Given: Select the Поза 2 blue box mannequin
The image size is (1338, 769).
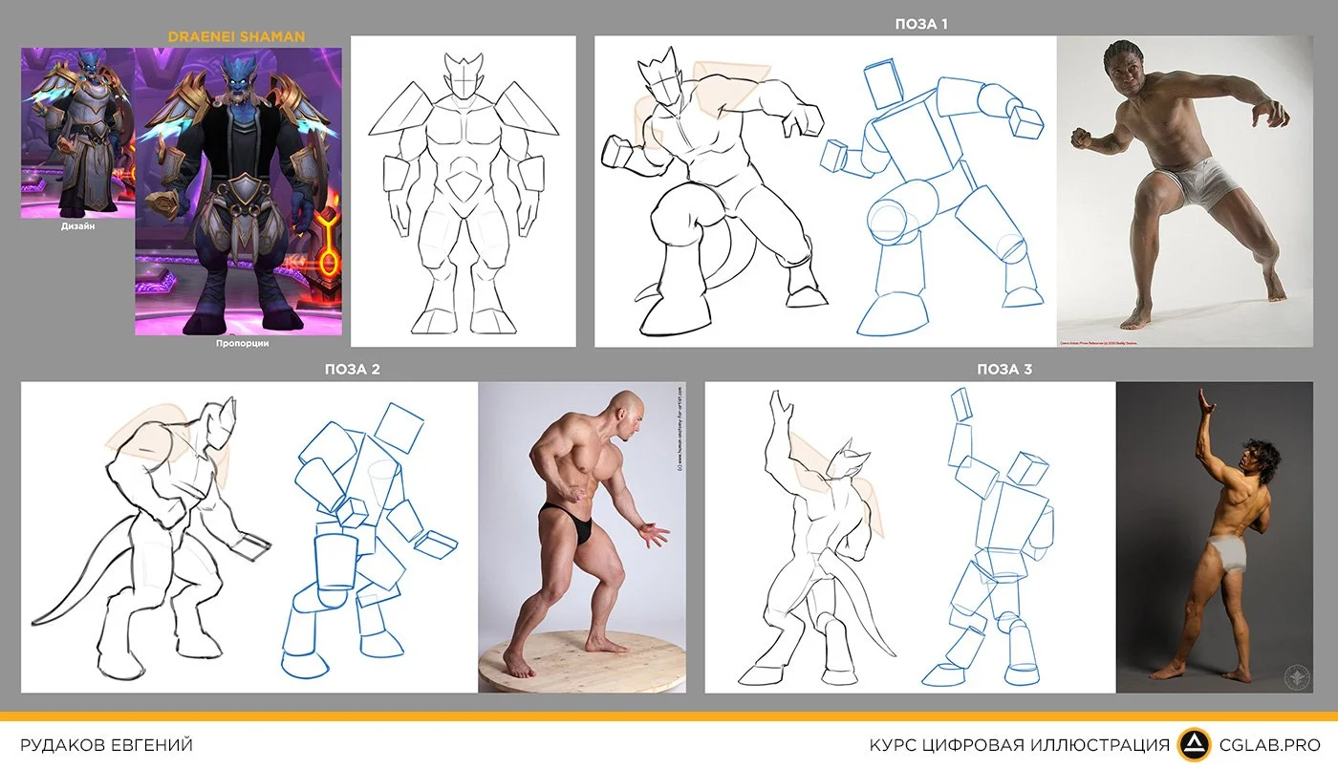Looking at the screenshot, I should pyautogui.click(x=370, y=540).
